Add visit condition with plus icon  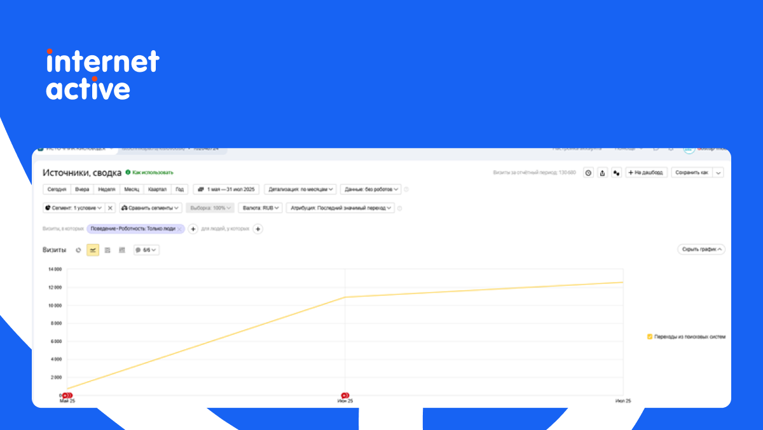pyautogui.click(x=193, y=229)
